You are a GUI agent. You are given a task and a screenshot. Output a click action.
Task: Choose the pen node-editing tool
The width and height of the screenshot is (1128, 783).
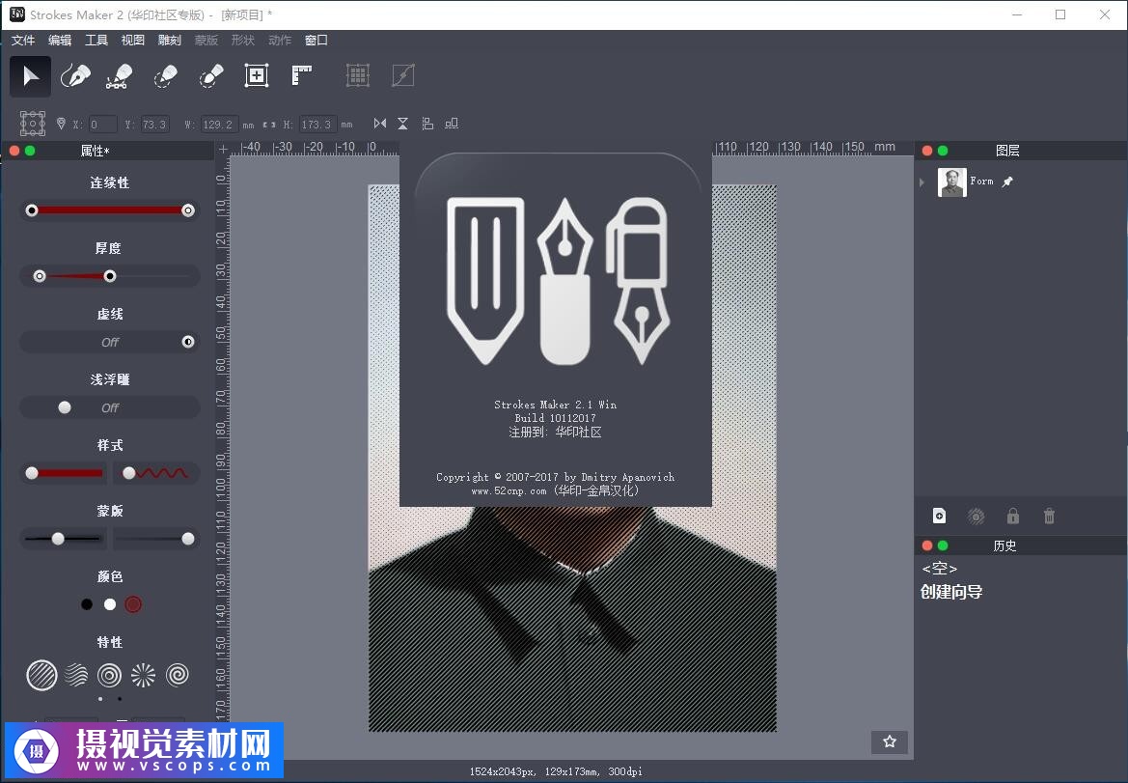tap(120, 76)
